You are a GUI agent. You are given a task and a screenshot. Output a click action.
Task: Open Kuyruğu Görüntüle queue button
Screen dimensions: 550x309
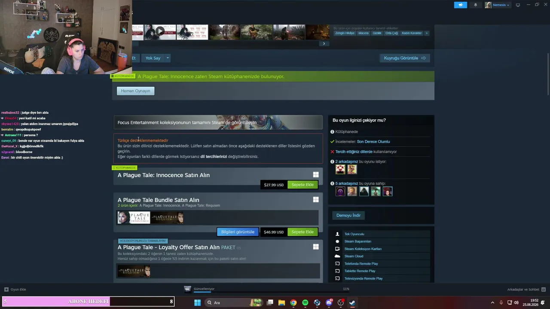click(x=404, y=58)
